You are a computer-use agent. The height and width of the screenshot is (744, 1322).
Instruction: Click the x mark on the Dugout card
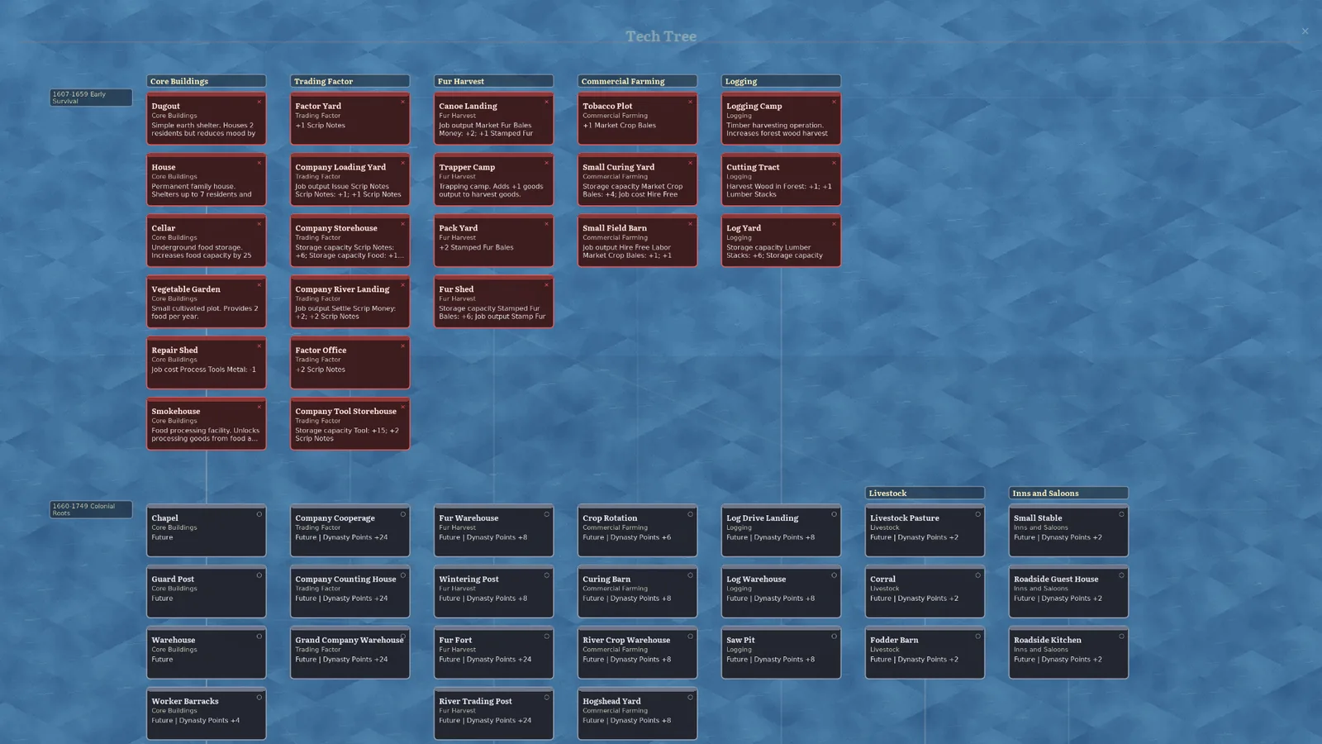coord(259,102)
